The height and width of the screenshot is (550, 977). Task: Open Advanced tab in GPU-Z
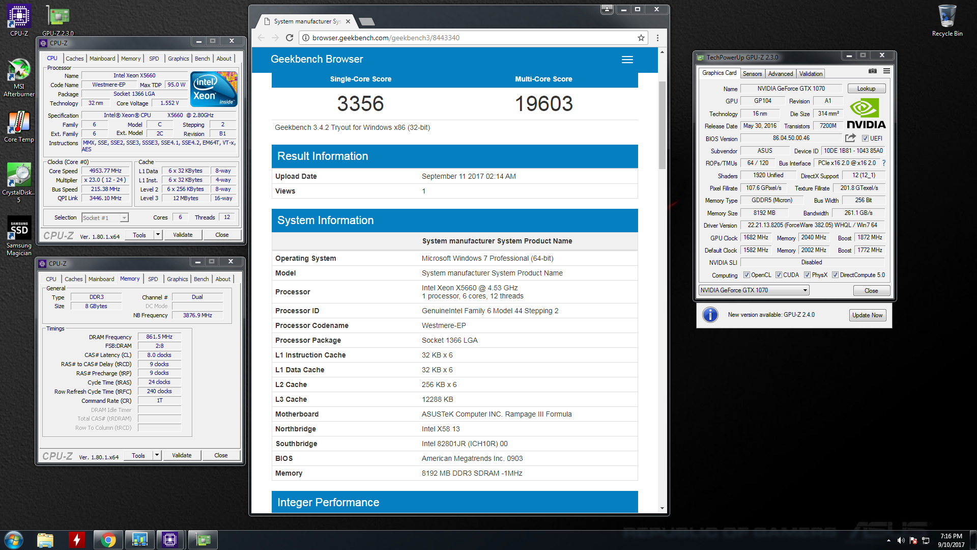click(x=780, y=74)
